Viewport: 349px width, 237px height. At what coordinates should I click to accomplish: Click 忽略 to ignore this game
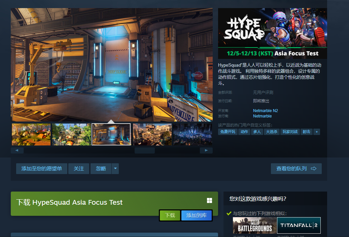tap(100, 168)
